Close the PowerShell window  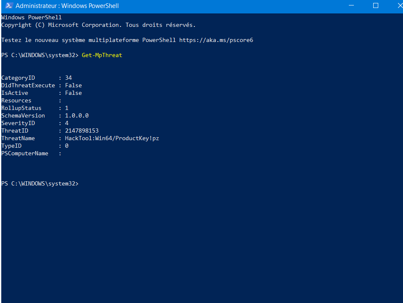tap(400, 5)
